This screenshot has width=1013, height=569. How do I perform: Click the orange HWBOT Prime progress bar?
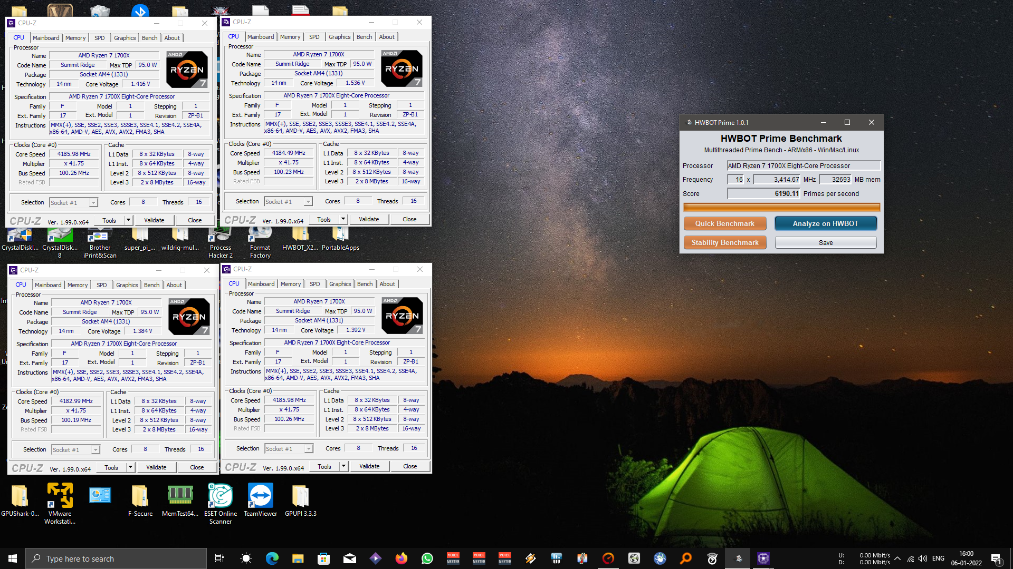pos(781,207)
